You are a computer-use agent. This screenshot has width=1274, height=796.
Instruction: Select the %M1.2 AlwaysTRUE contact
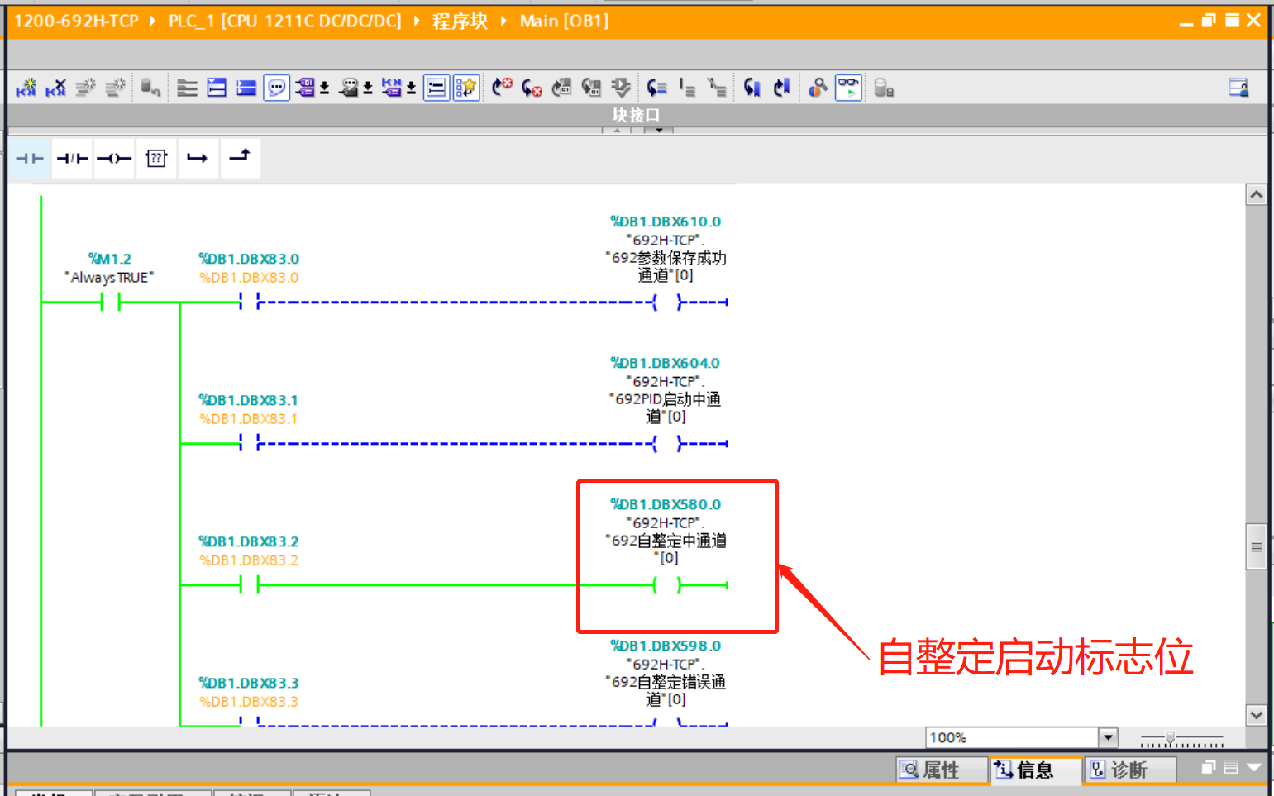click(x=110, y=303)
